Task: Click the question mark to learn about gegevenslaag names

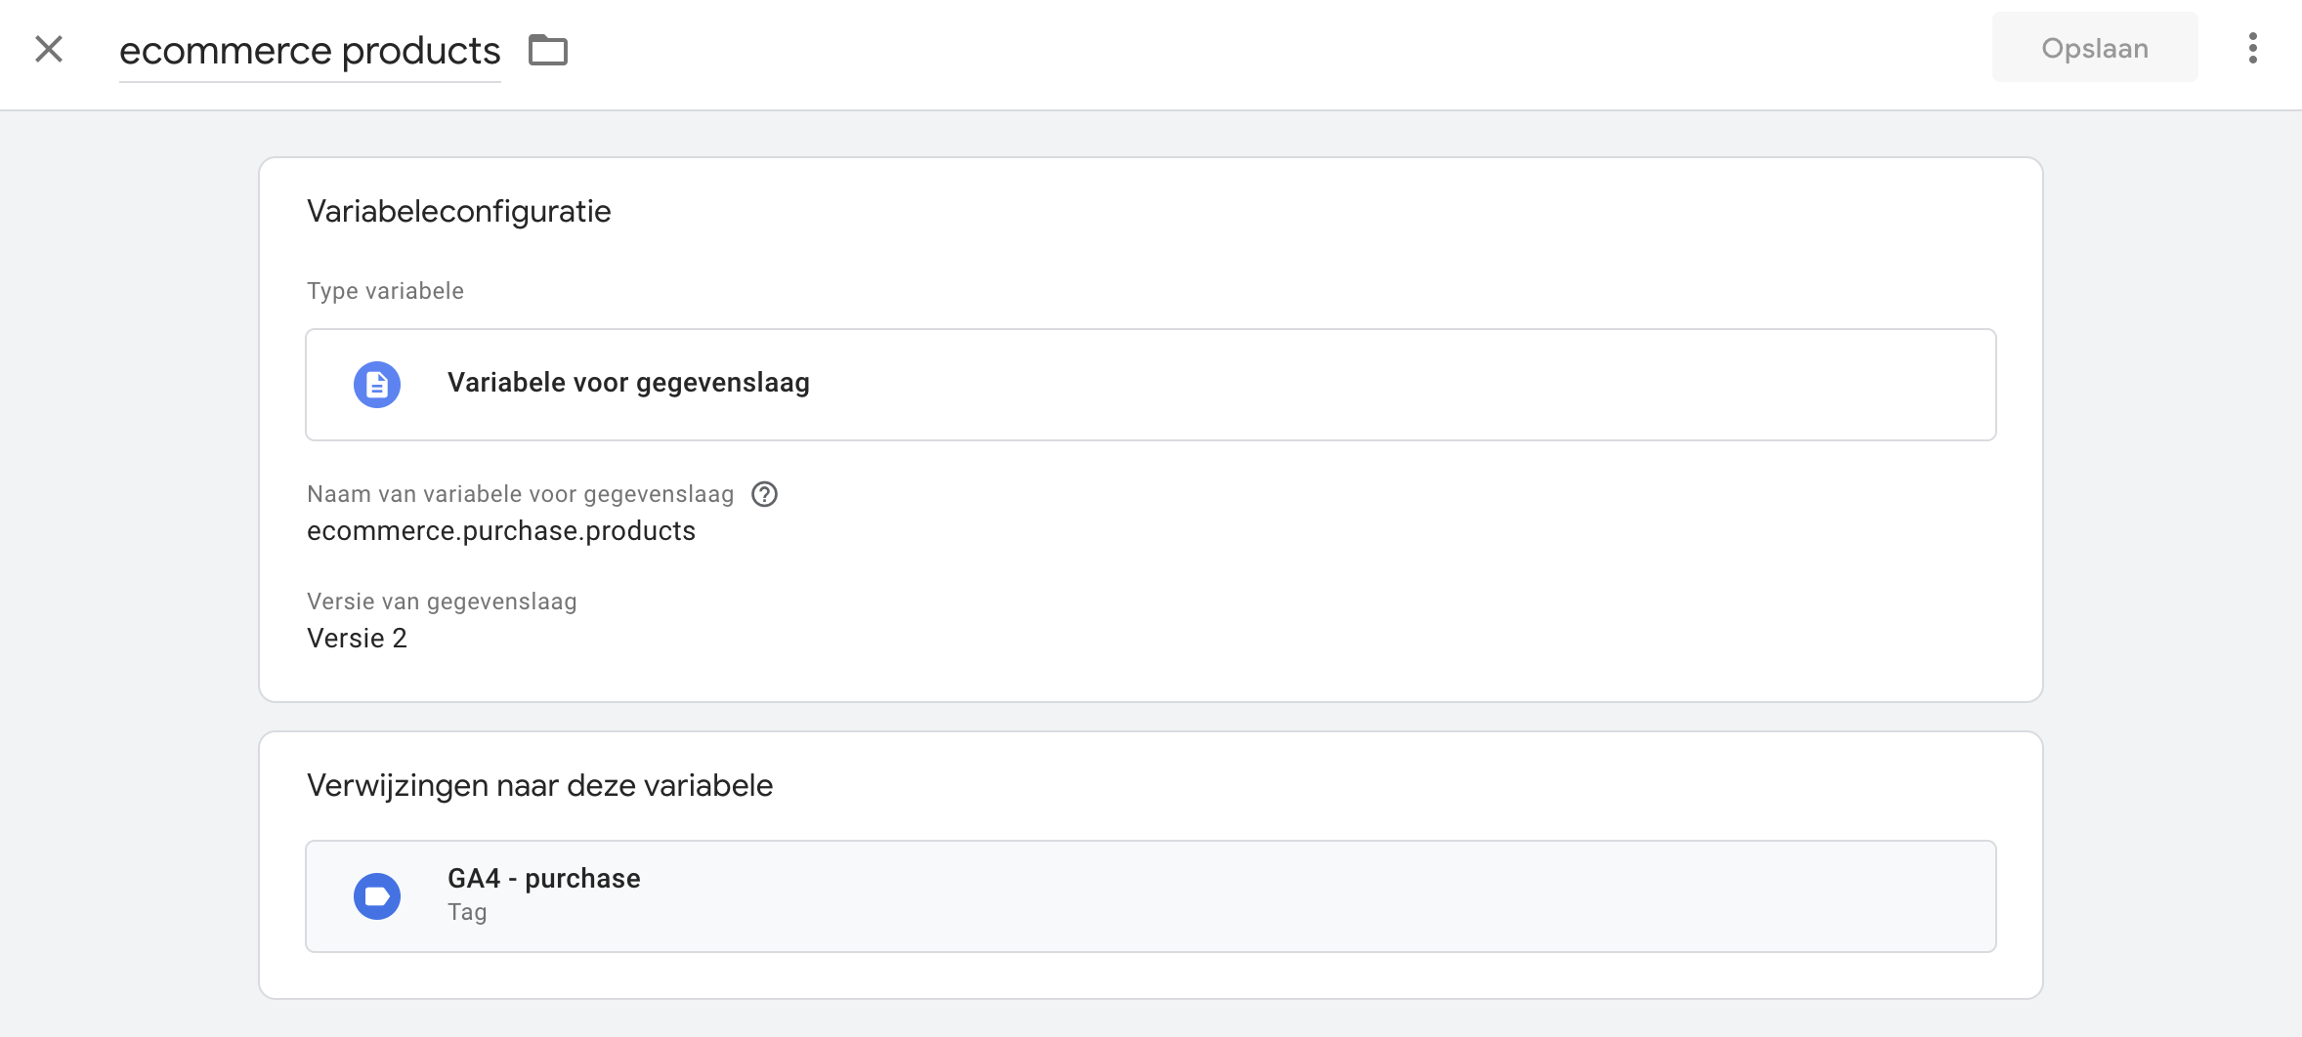Action: [766, 494]
